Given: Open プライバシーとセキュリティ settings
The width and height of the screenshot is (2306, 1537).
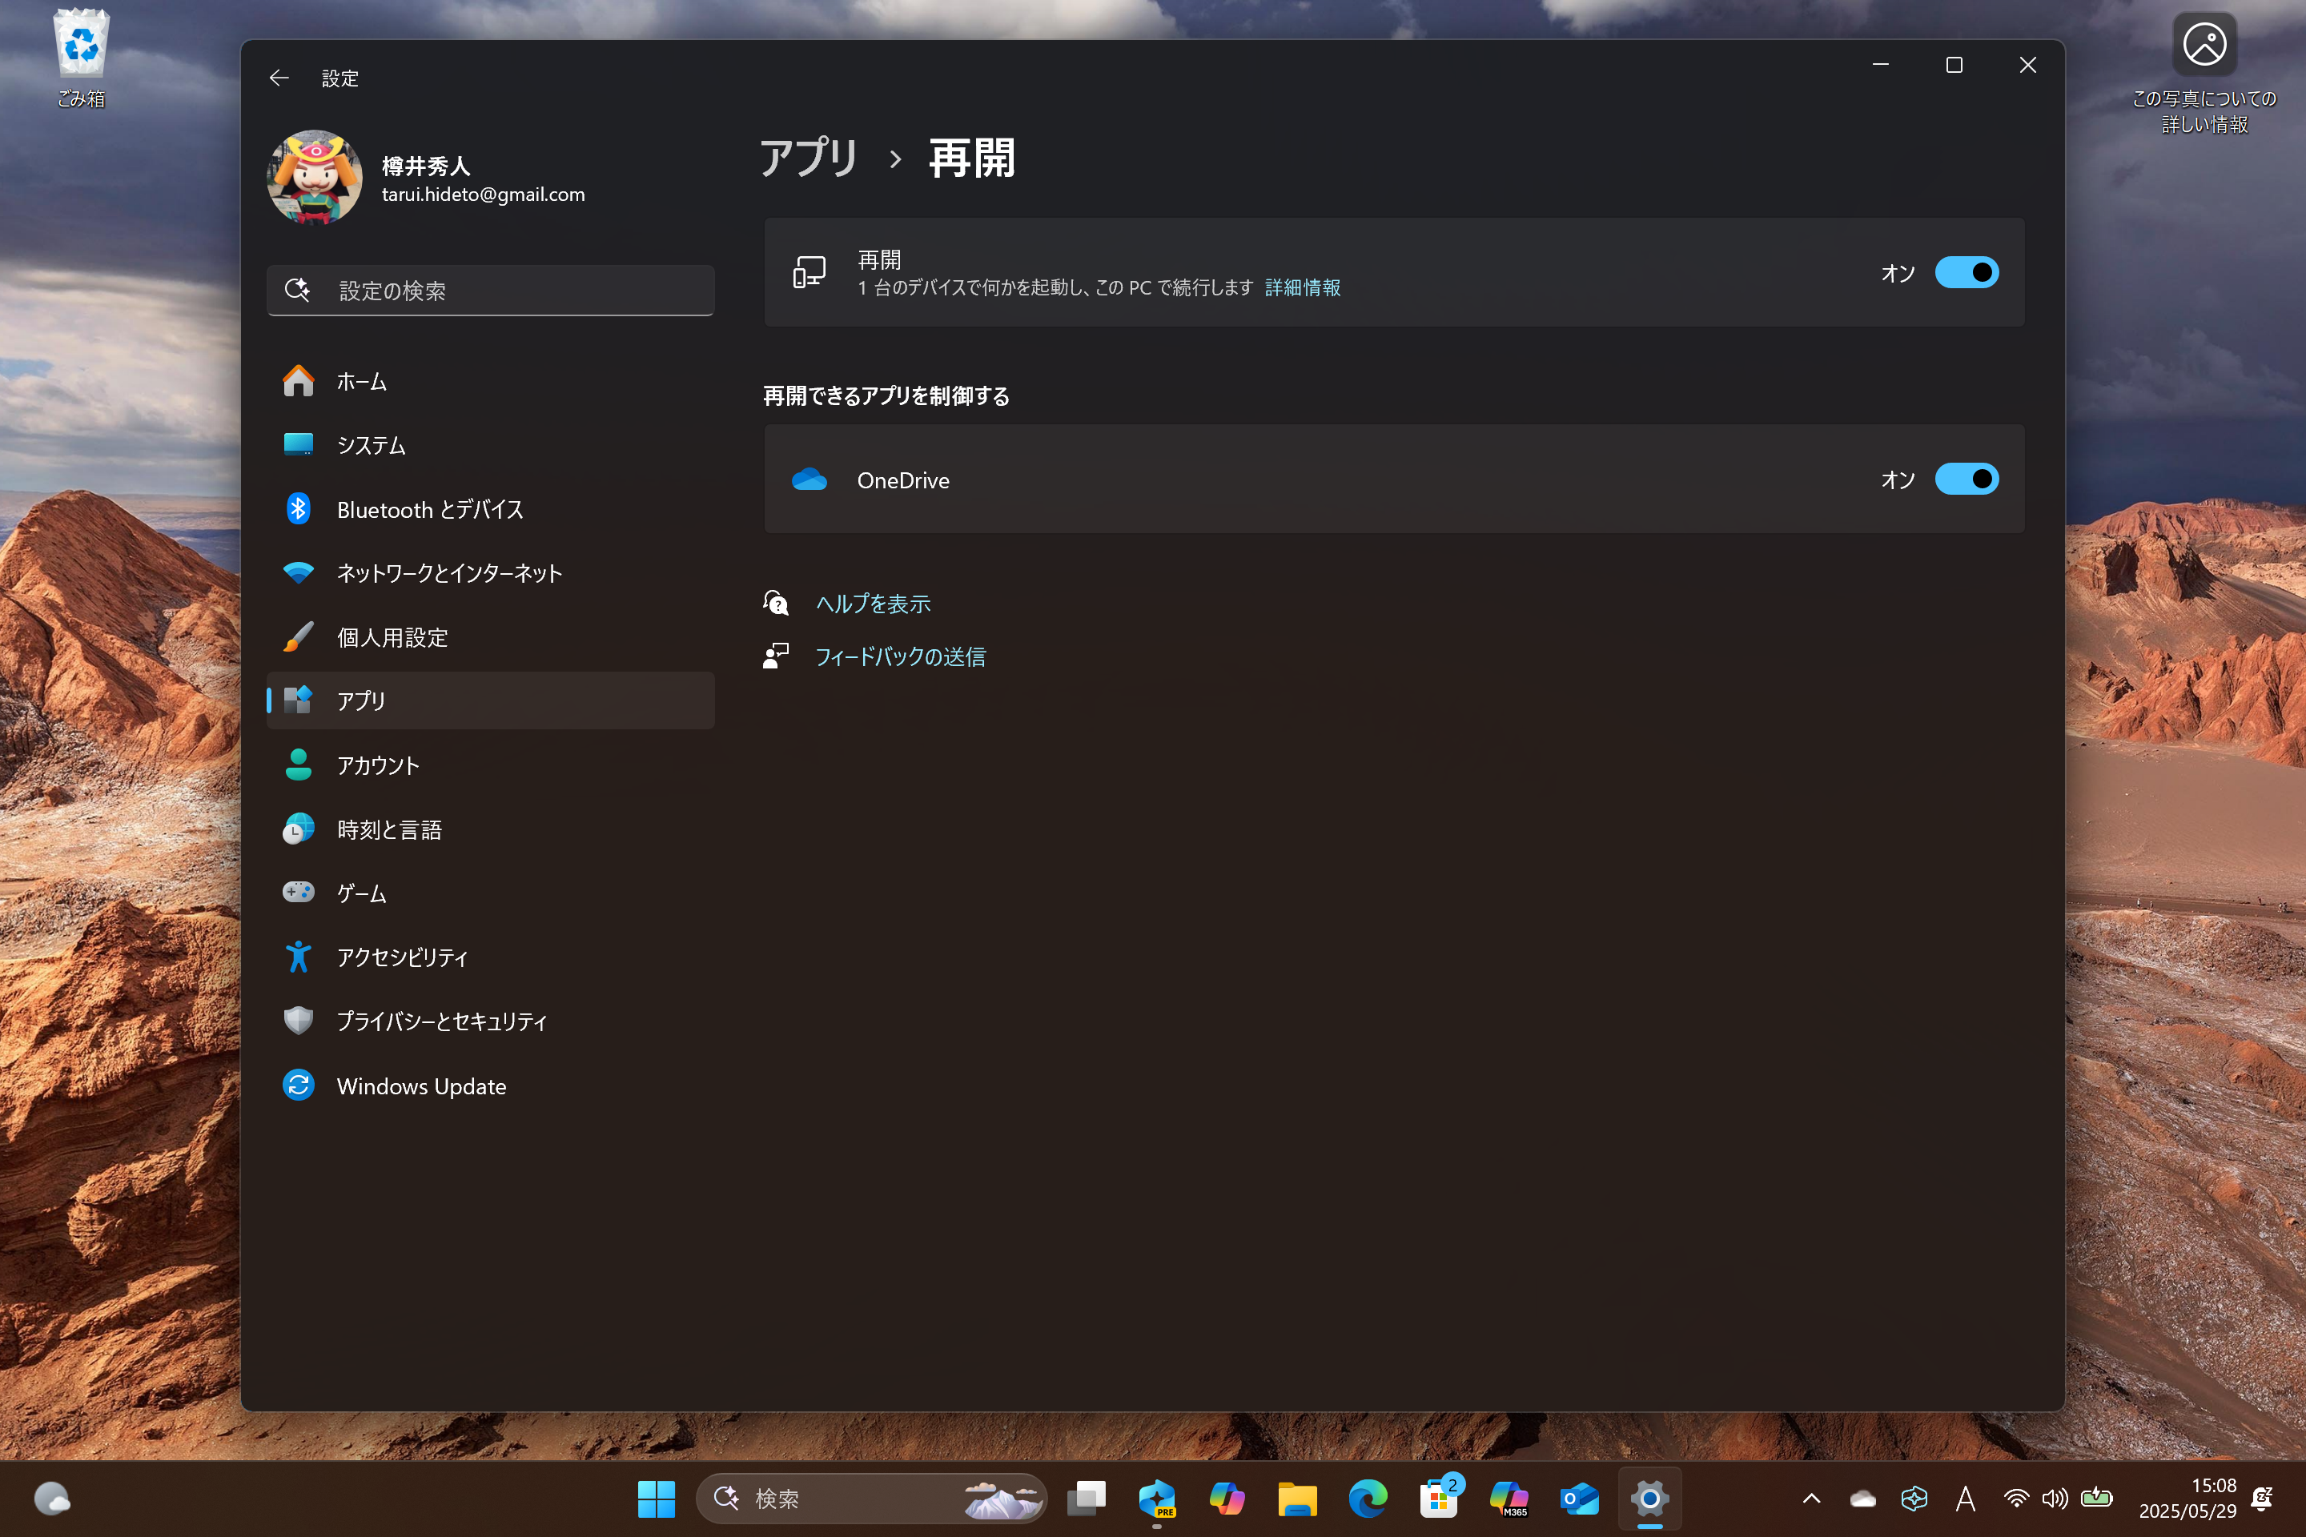Looking at the screenshot, I should coord(442,1021).
